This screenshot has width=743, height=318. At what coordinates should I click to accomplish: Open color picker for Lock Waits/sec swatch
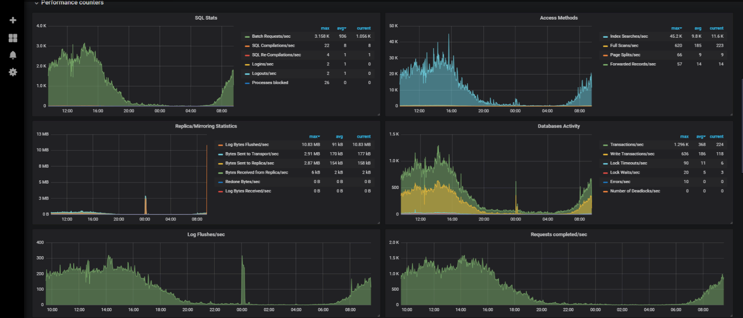pyautogui.click(x=605, y=173)
